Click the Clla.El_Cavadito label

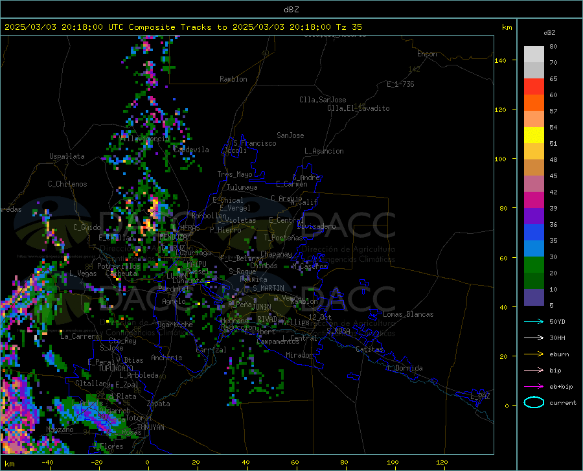[358, 108]
